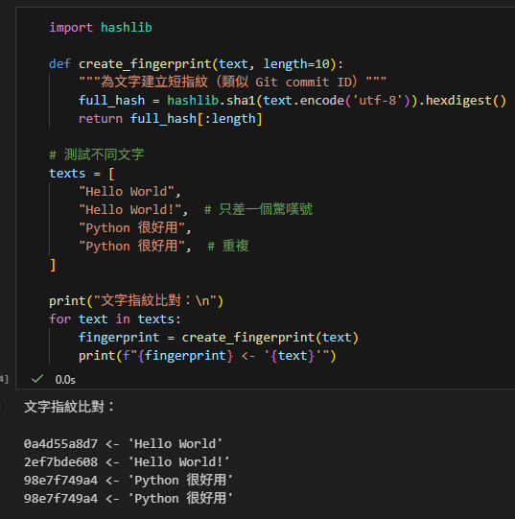Click the hashlib.sha1 call in full_hash line

(x=211, y=101)
